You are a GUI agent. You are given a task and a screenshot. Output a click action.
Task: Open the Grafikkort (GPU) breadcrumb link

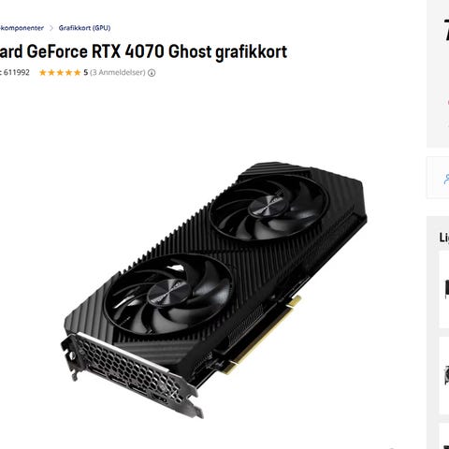coord(84,28)
